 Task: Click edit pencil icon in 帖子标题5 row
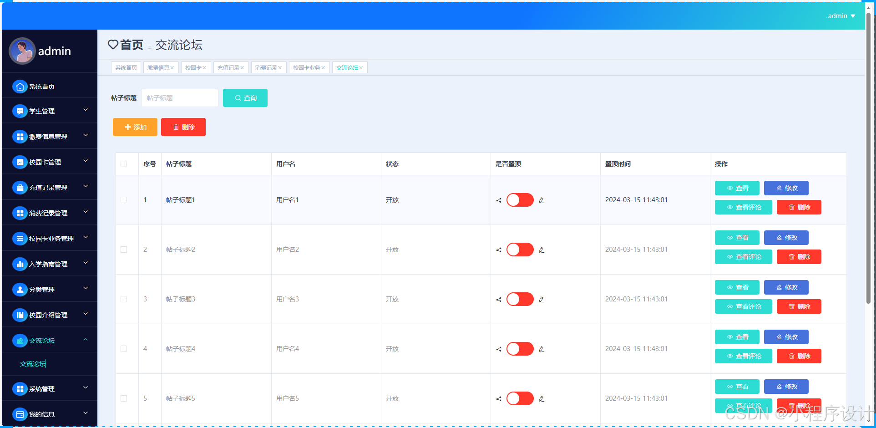point(542,399)
